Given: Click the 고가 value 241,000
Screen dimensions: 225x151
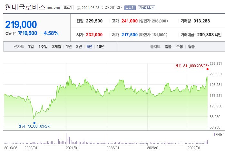Looking at the screenshot, I should (130, 21).
